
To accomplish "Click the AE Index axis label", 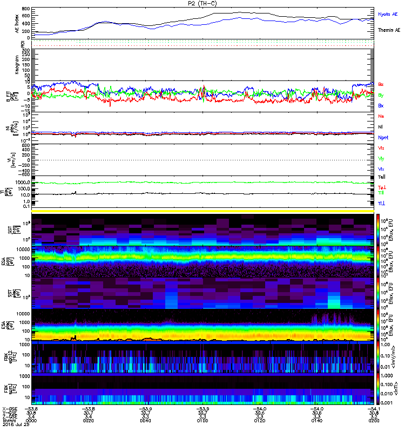I will point(17,24).
